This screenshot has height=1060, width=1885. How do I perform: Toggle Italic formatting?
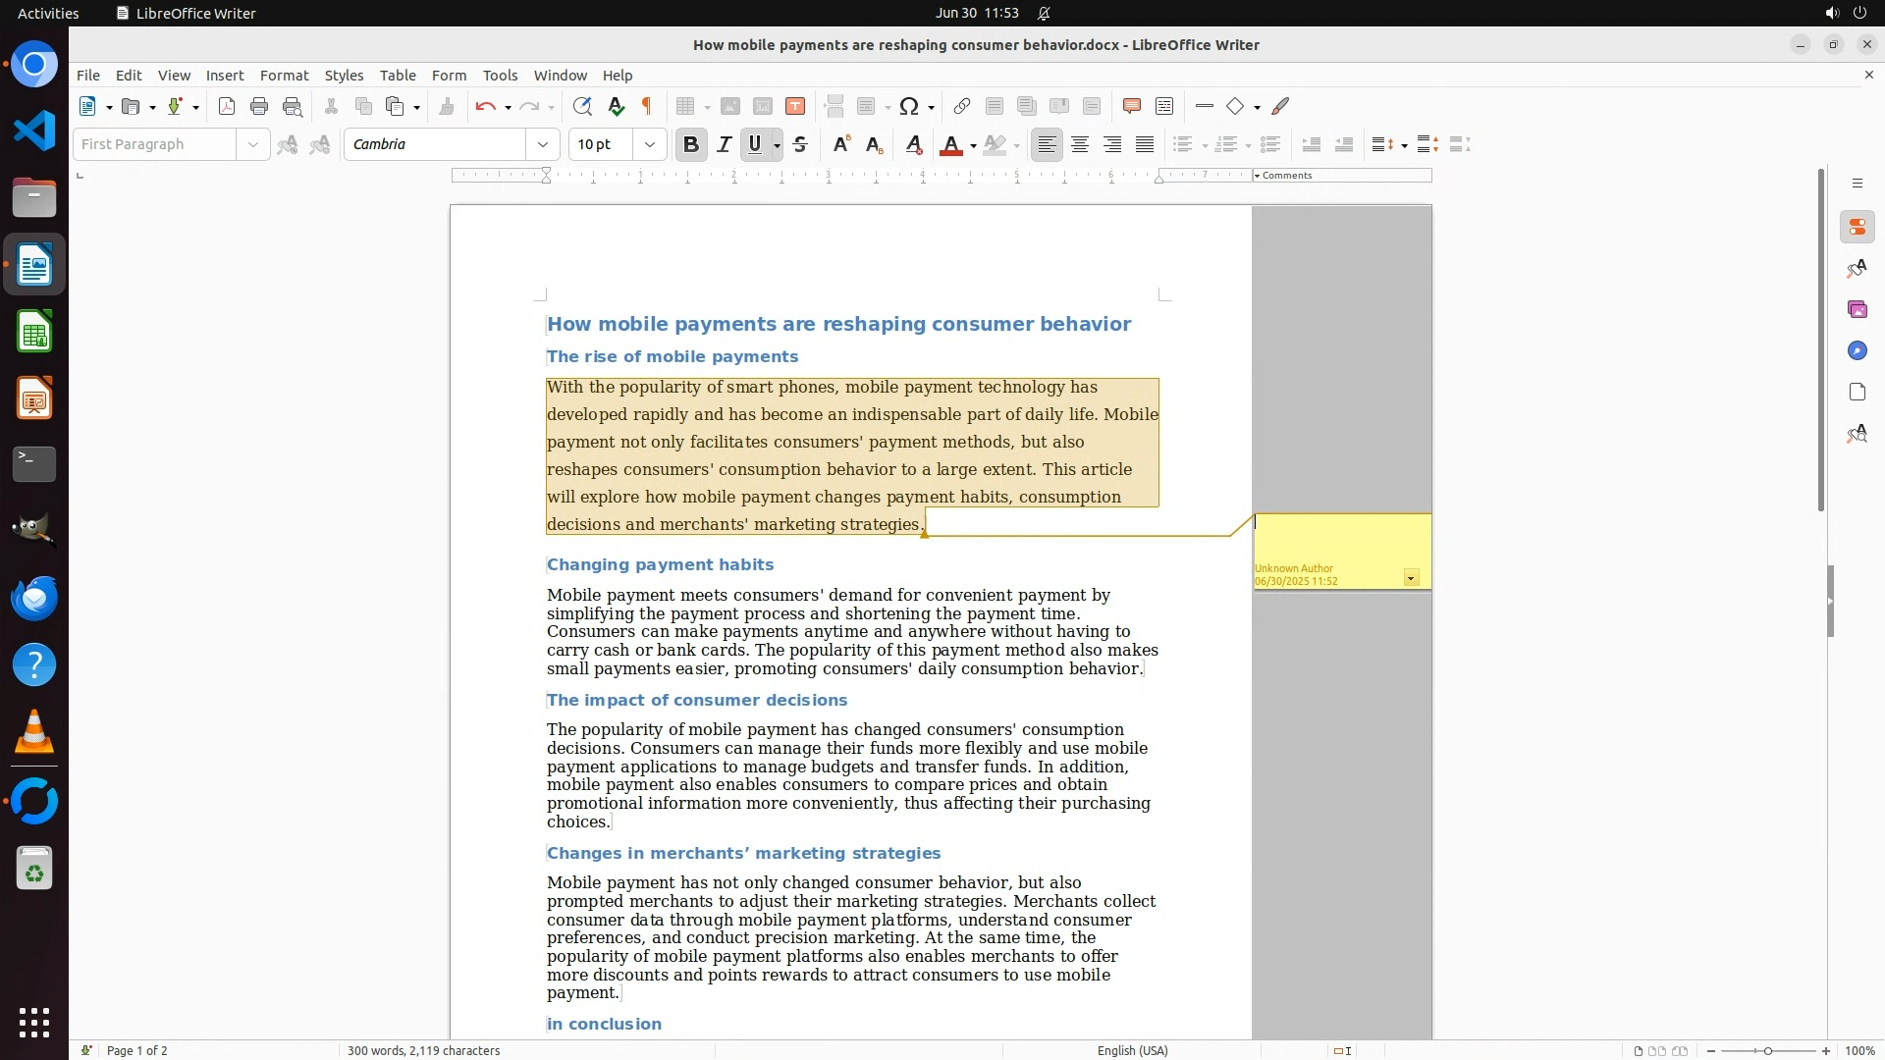(725, 145)
